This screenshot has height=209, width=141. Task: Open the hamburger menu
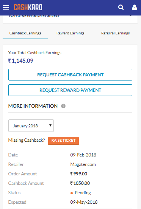[x=6, y=8]
